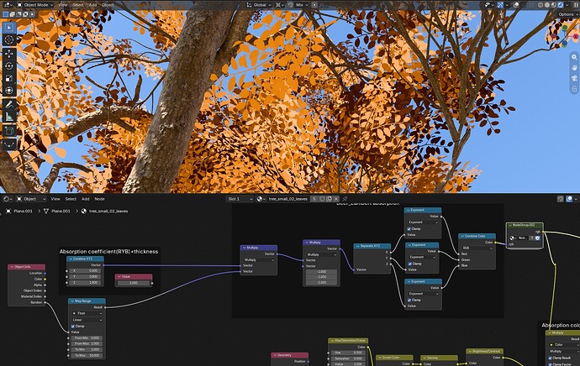Enable material preview viewport shading

pyautogui.click(x=554, y=5)
